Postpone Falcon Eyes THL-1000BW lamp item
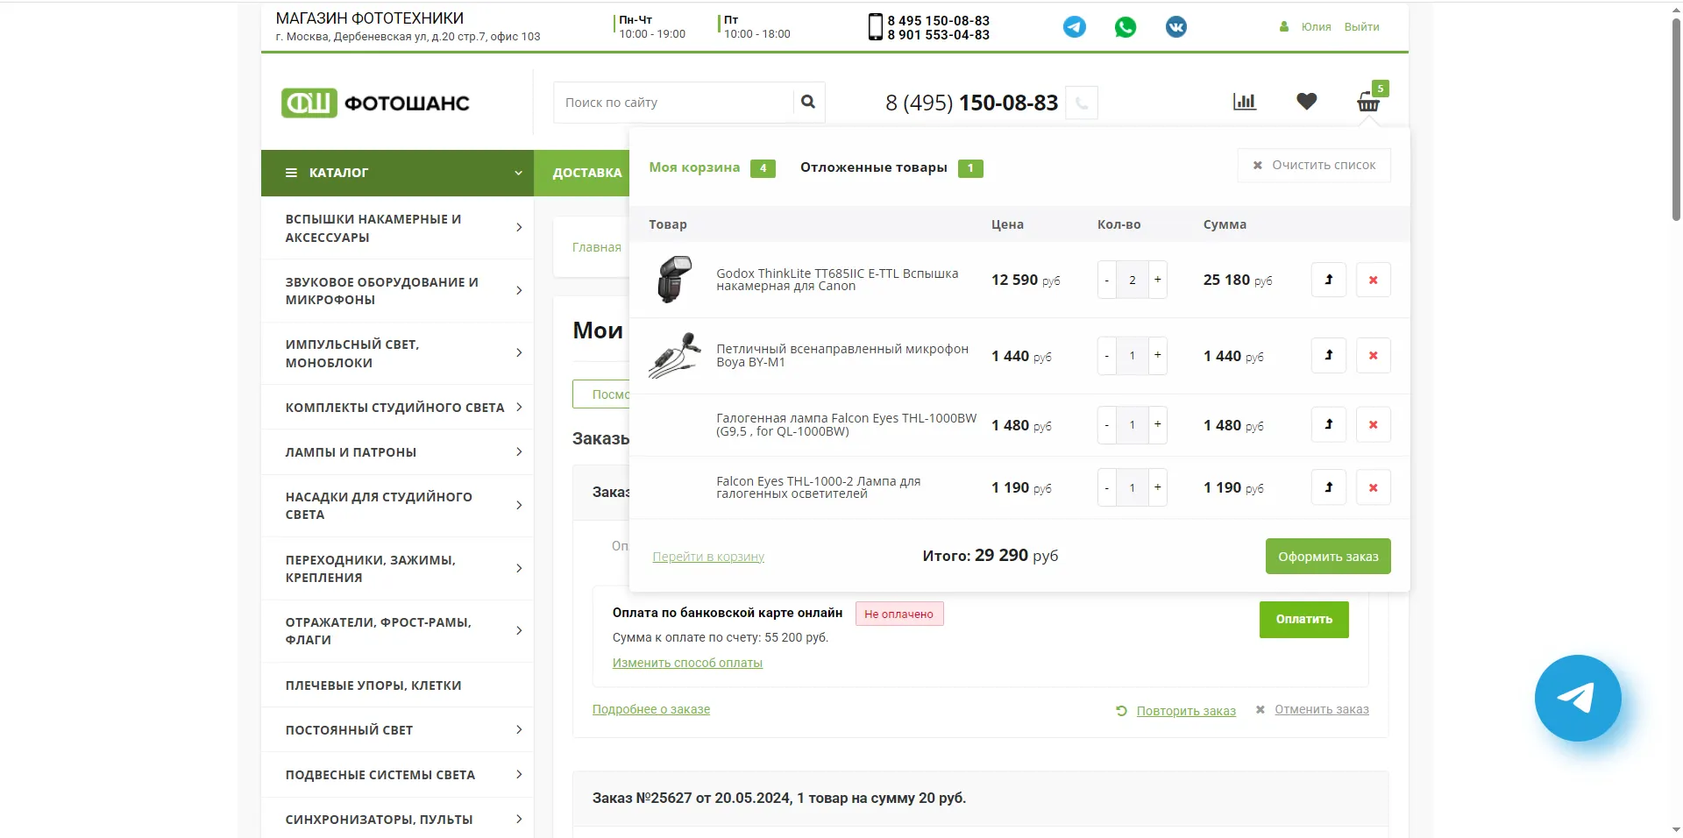1683x838 pixels. click(1329, 424)
